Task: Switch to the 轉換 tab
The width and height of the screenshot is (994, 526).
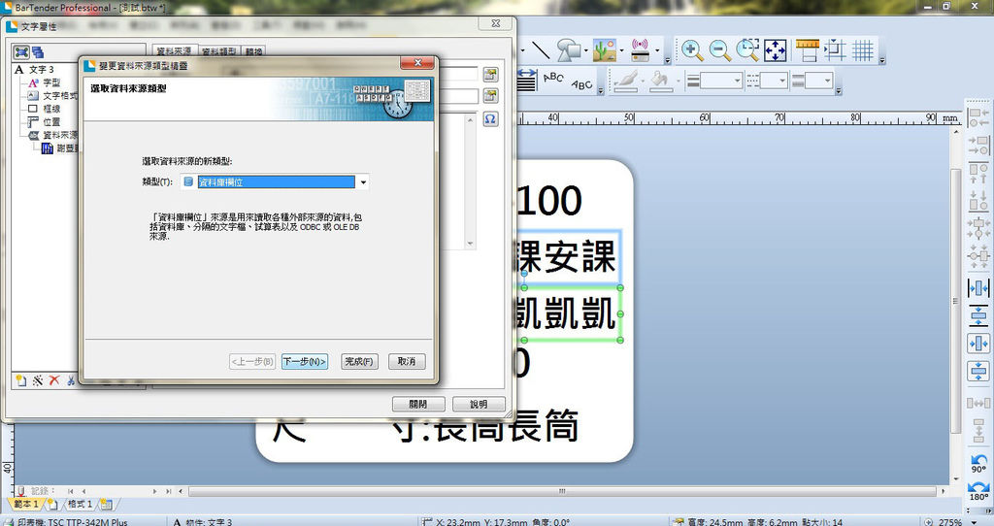Action: click(x=253, y=51)
